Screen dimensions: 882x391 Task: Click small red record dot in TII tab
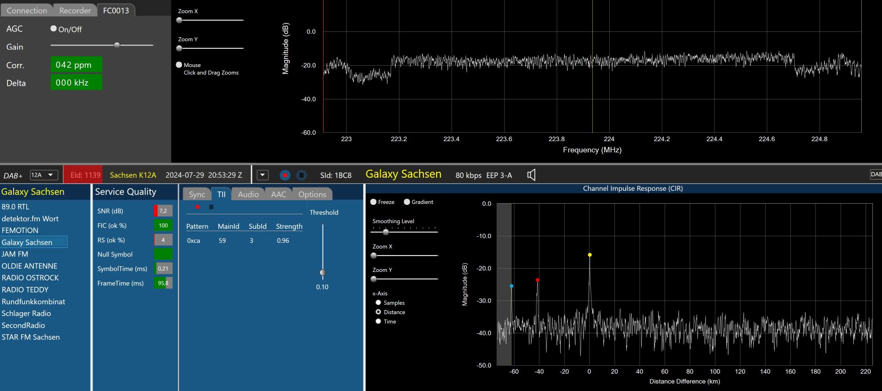[x=198, y=207]
